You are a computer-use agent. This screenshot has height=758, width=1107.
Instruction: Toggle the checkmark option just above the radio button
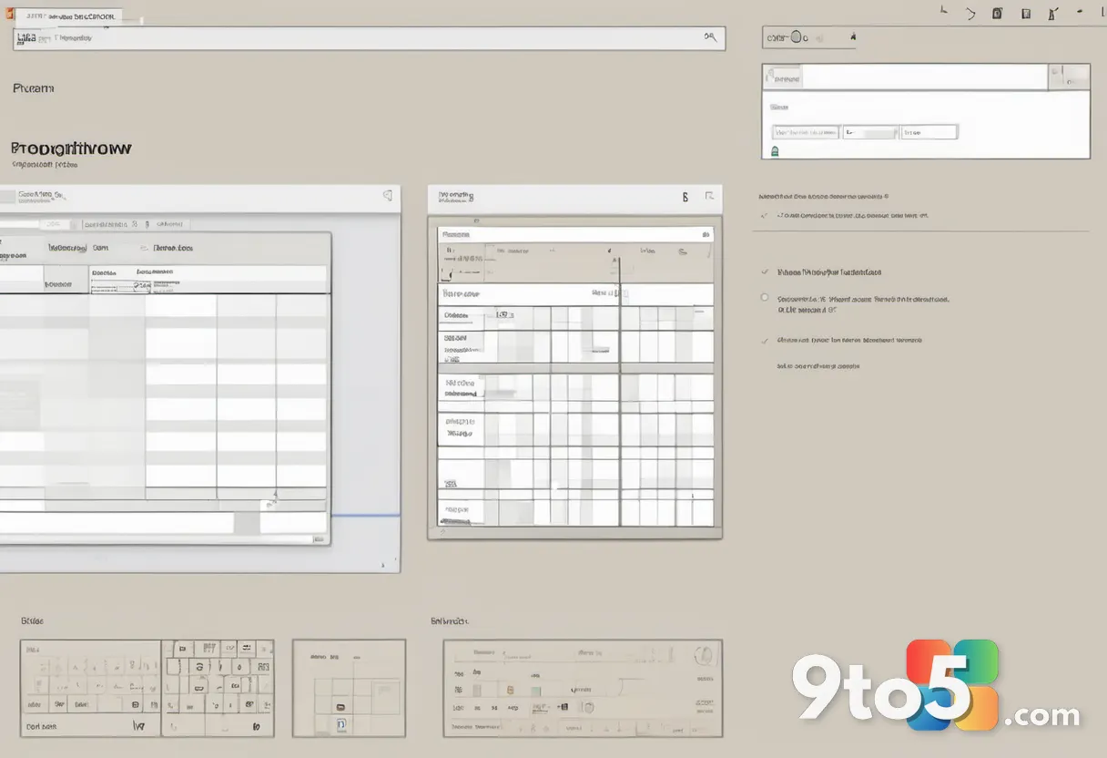(764, 271)
